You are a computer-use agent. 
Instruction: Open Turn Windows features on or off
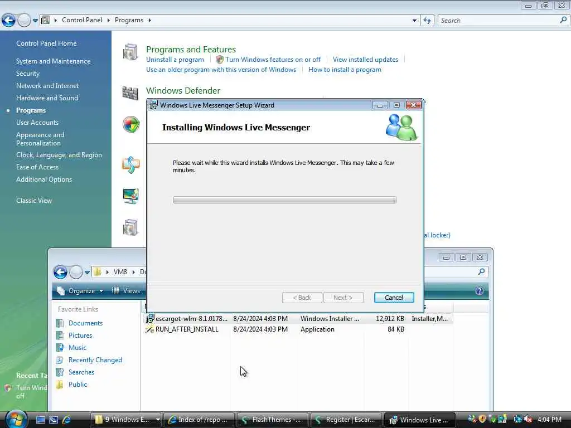point(273,60)
